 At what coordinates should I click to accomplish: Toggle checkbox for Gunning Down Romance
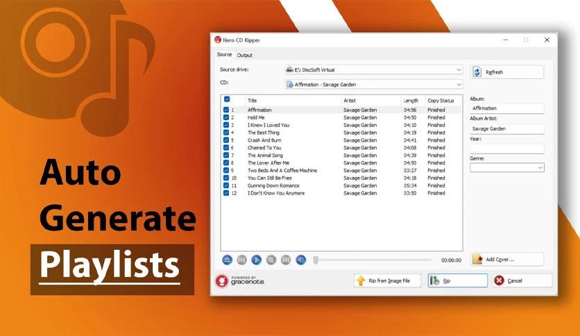pyautogui.click(x=226, y=186)
